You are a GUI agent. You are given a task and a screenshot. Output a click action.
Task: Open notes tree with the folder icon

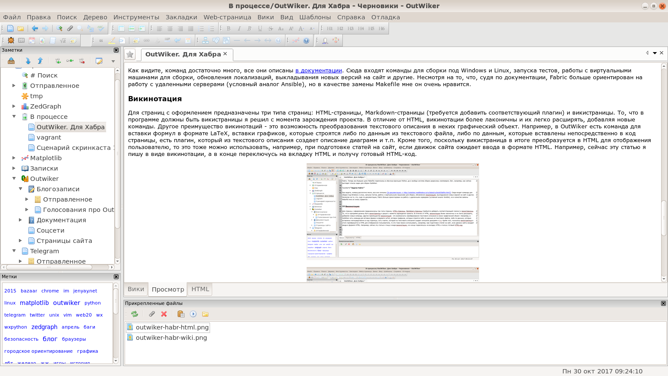(21, 28)
